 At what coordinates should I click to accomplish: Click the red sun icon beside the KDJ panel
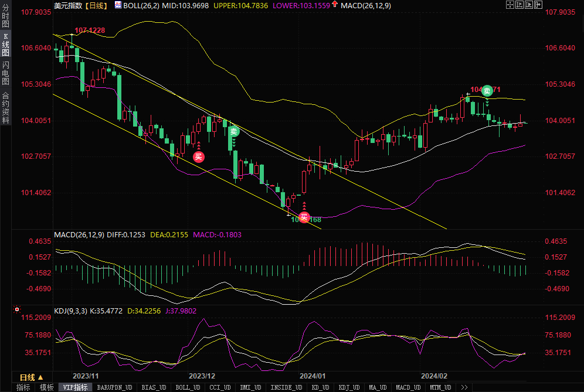[16, 308]
